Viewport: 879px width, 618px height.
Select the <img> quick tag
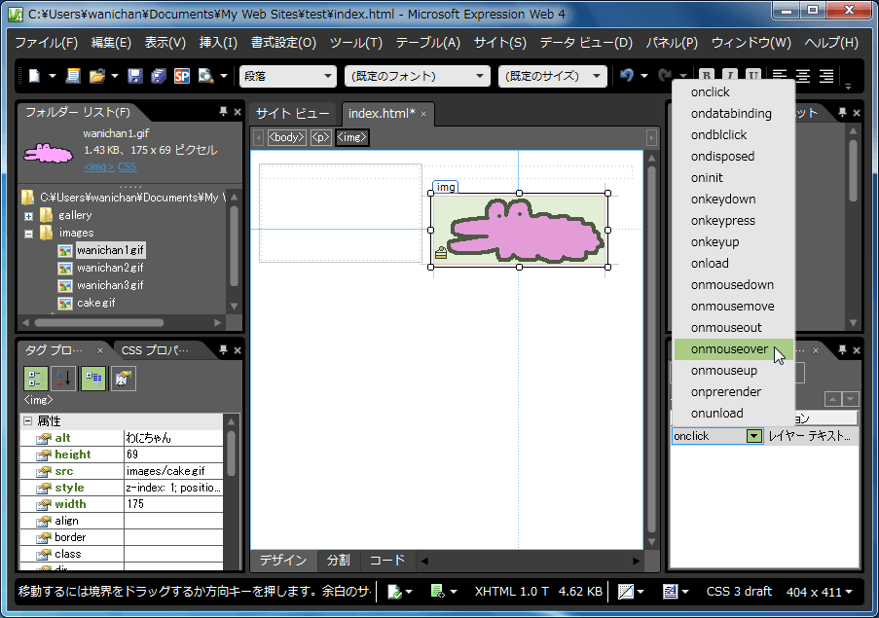pos(351,137)
